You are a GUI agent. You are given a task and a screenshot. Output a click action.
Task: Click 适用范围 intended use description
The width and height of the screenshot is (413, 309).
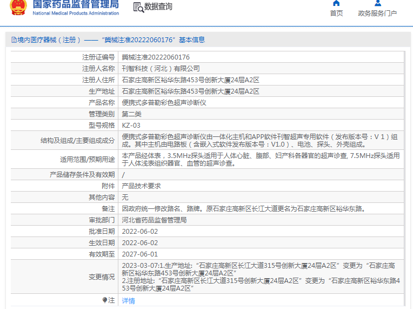point(261,159)
